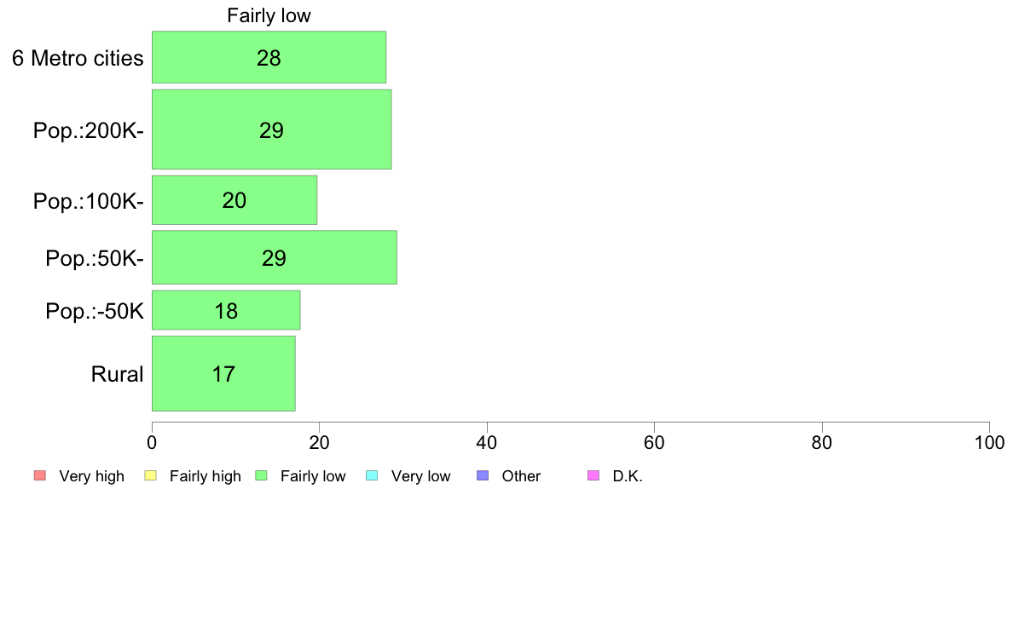Select the Rural bar showing 17
The image size is (1013, 627).
[x=223, y=374]
